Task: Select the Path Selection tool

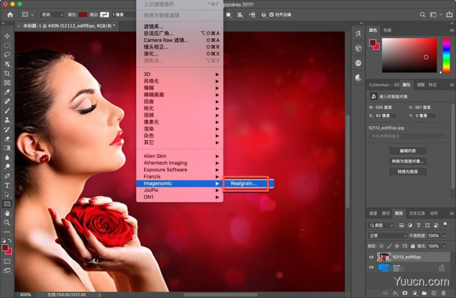Action: pos(7,195)
